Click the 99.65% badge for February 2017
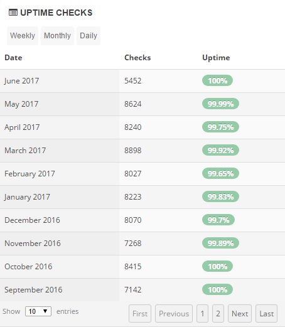 click(x=220, y=173)
